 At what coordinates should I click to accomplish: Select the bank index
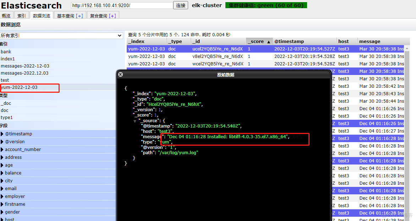(6, 52)
